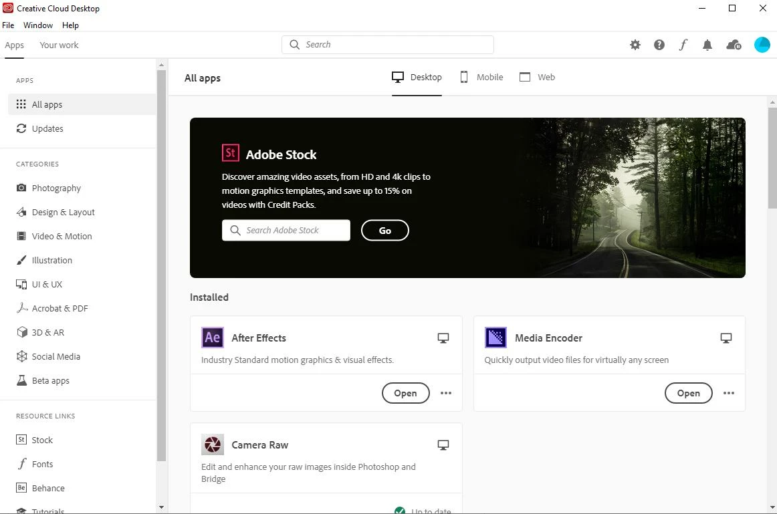This screenshot has width=777, height=514.
Task: Switch to the Your work tab
Action: point(59,45)
